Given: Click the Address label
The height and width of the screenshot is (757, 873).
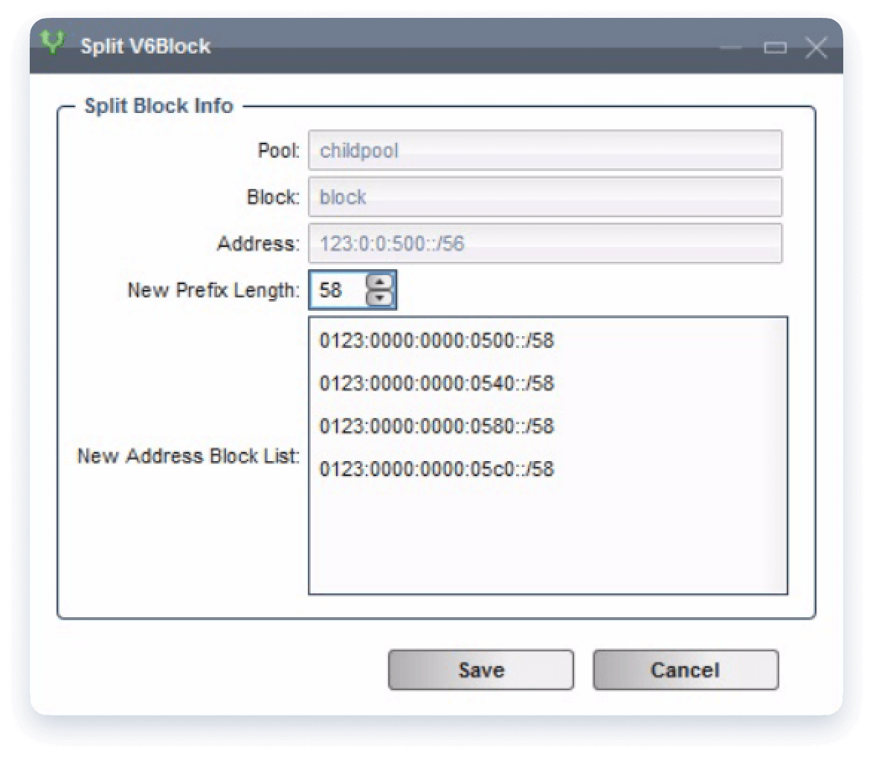Looking at the screenshot, I should pos(256,243).
